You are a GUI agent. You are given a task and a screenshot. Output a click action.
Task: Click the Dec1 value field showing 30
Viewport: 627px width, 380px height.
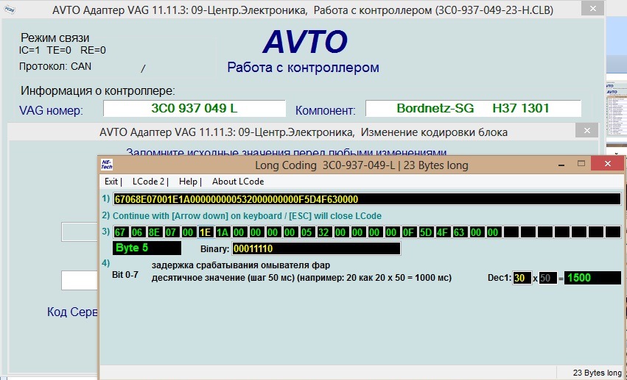pyautogui.click(x=522, y=278)
